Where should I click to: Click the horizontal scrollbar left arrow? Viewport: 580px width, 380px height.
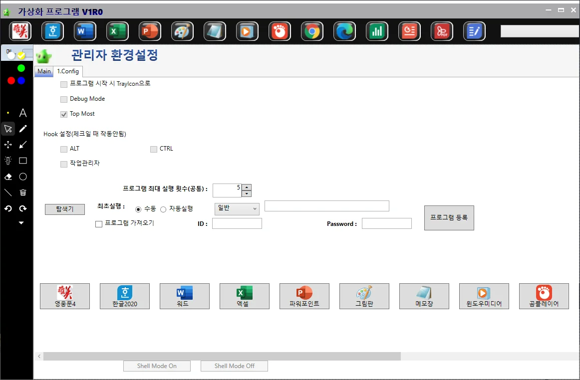39,357
